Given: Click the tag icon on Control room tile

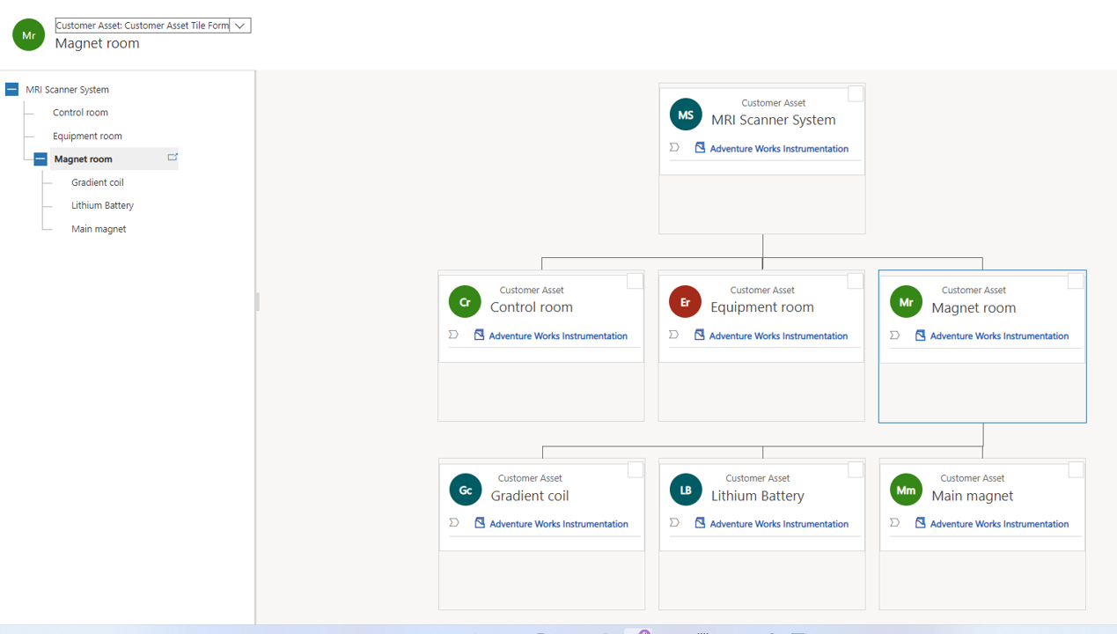Looking at the screenshot, I should coord(453,335).
